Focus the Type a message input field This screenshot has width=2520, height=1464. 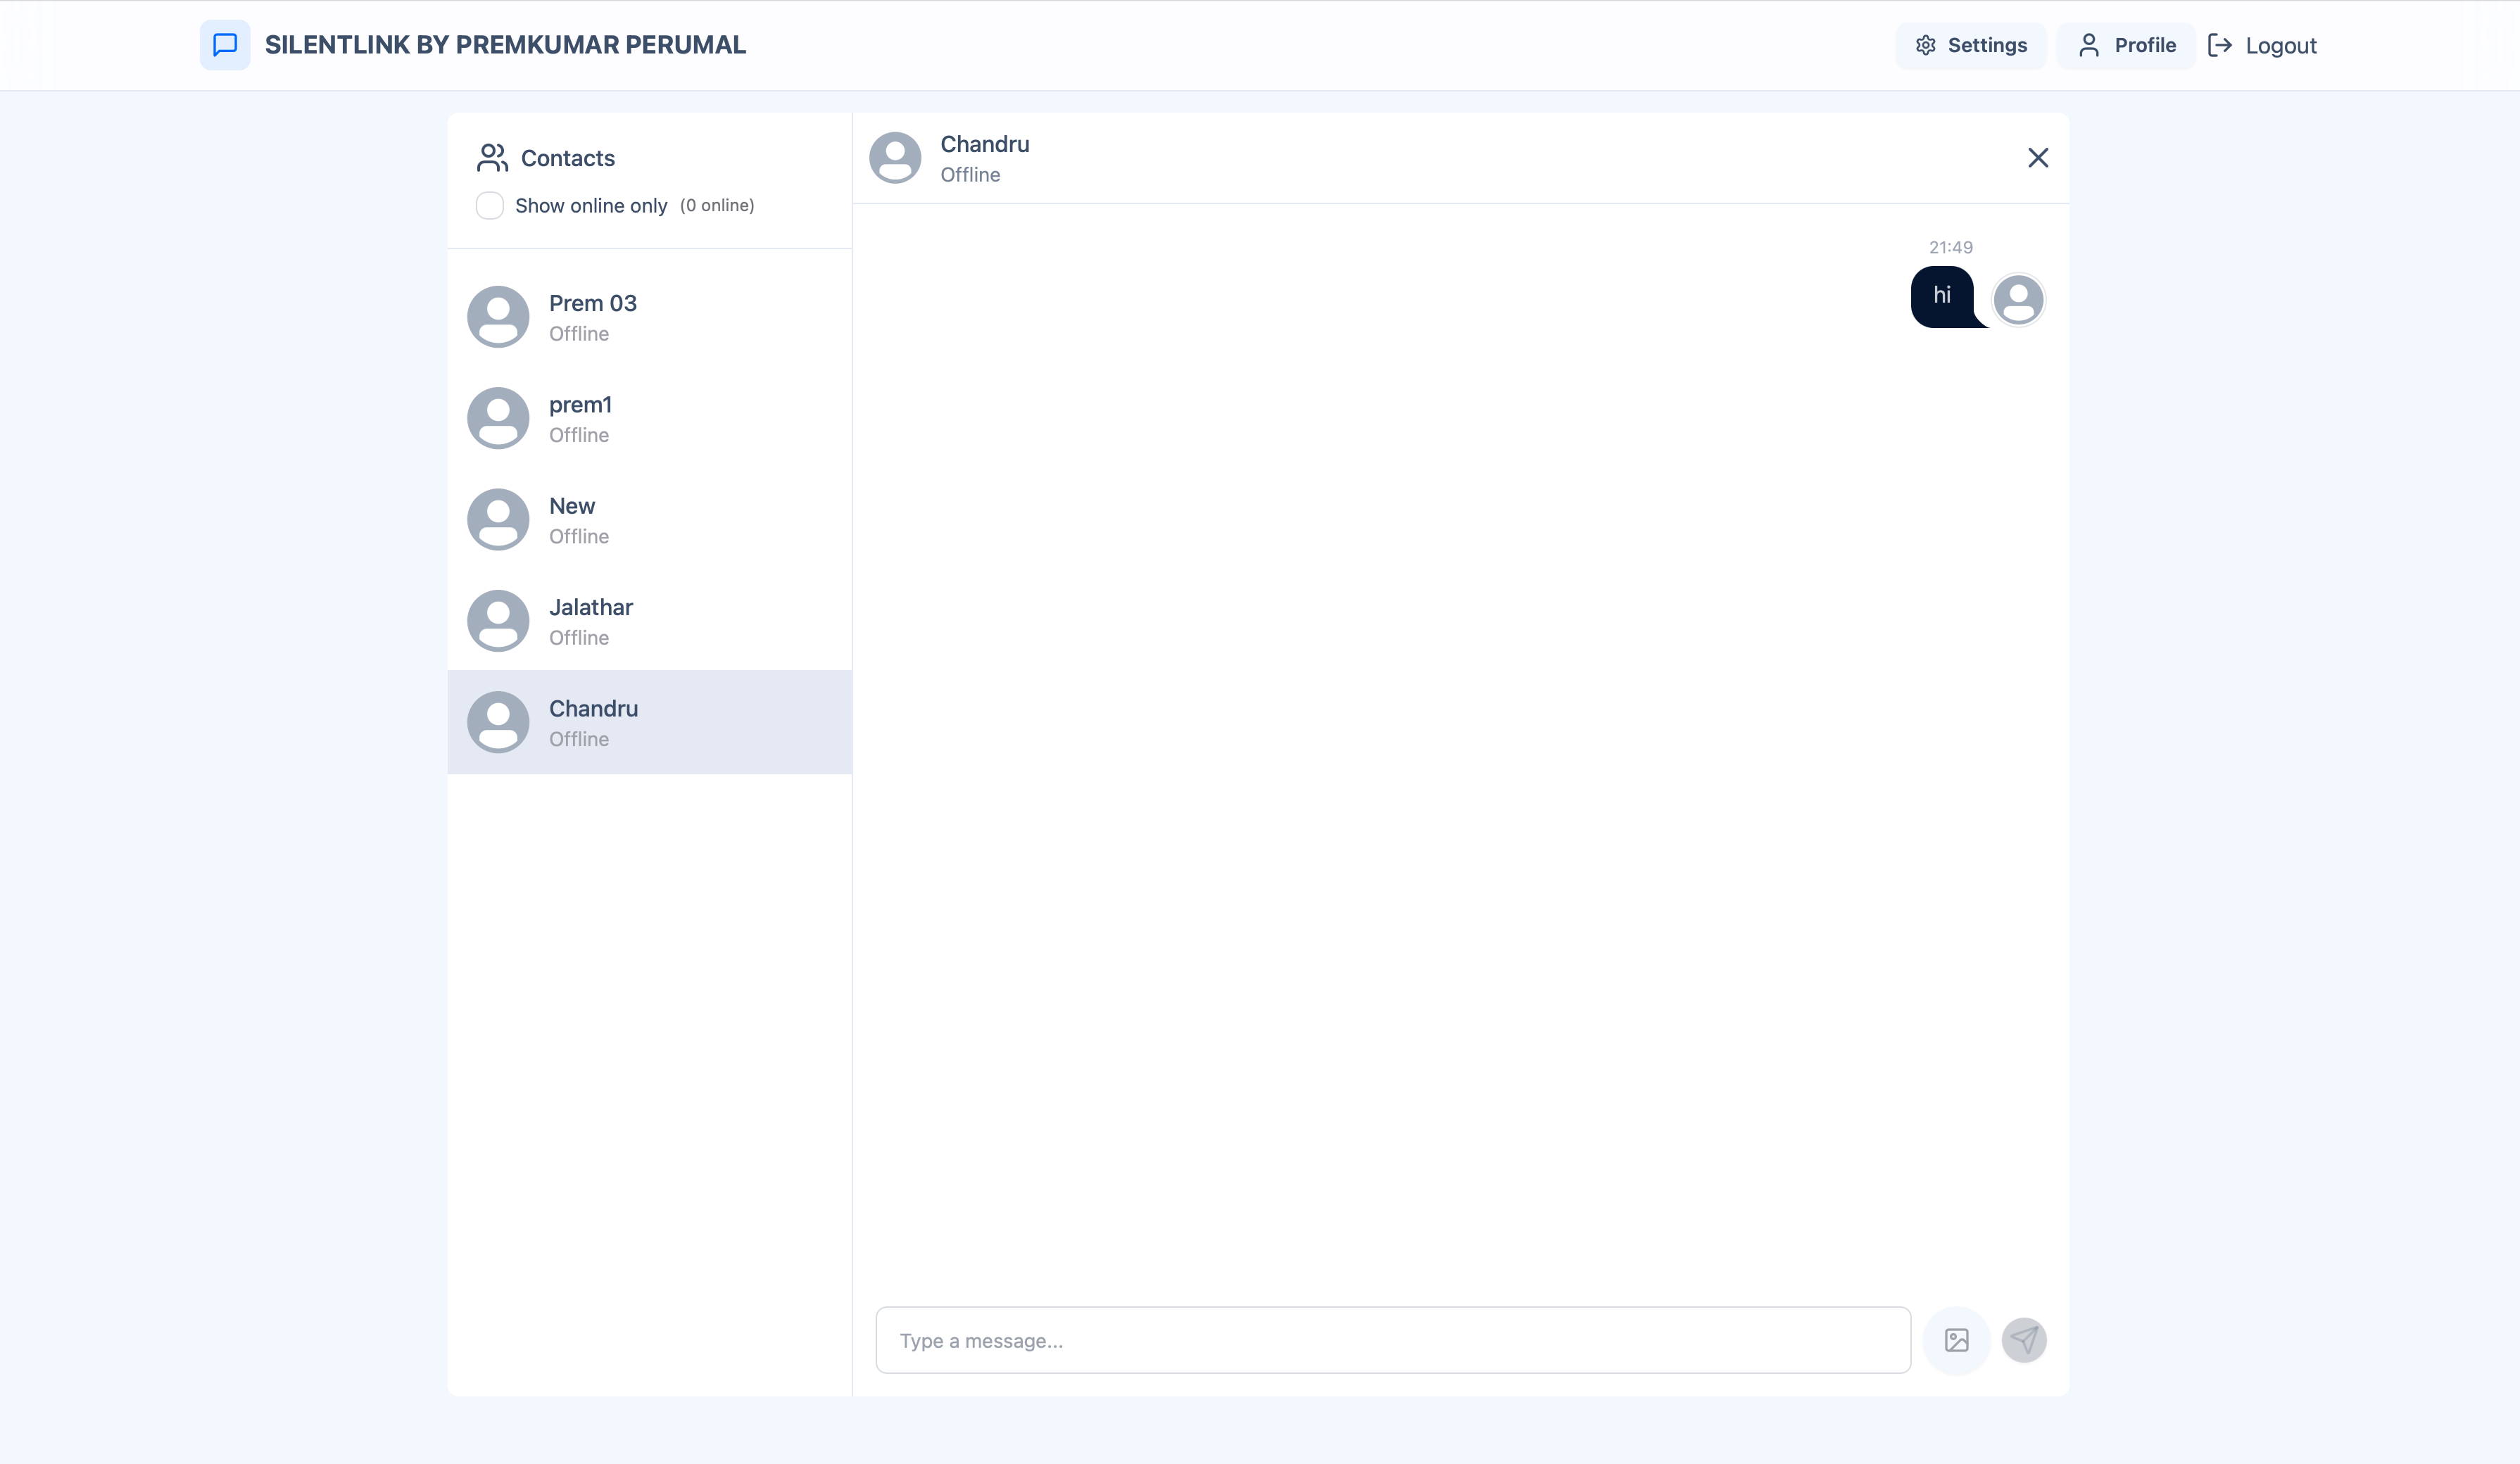(1392, 1340)
